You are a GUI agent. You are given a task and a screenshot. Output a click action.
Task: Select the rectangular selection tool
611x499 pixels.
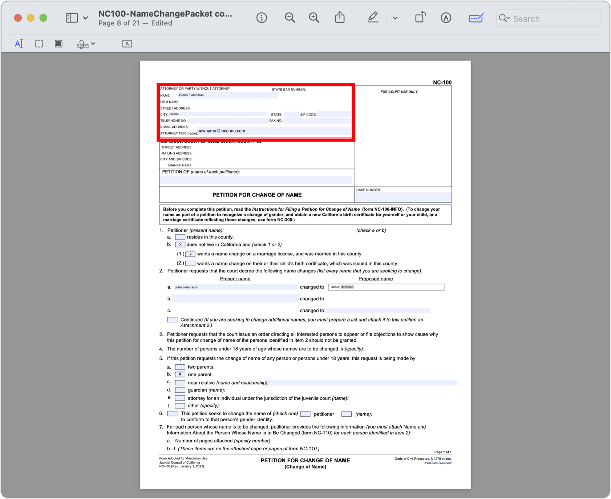tap(39, 43)
